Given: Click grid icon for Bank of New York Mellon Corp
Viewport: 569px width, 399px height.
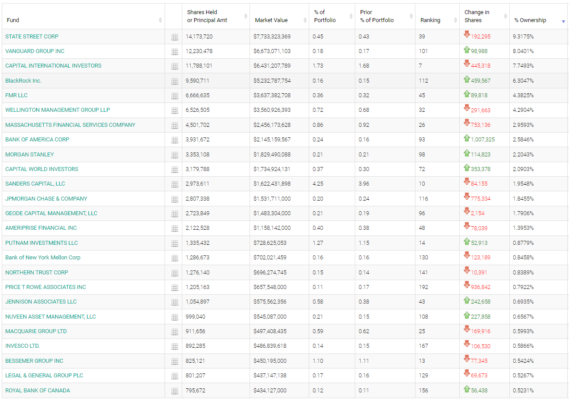Looking at the screenshot, I should (174, 258).
